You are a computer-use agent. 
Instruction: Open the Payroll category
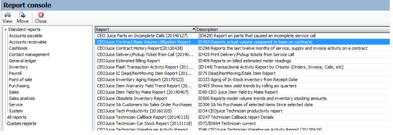(x=16, y=73)
